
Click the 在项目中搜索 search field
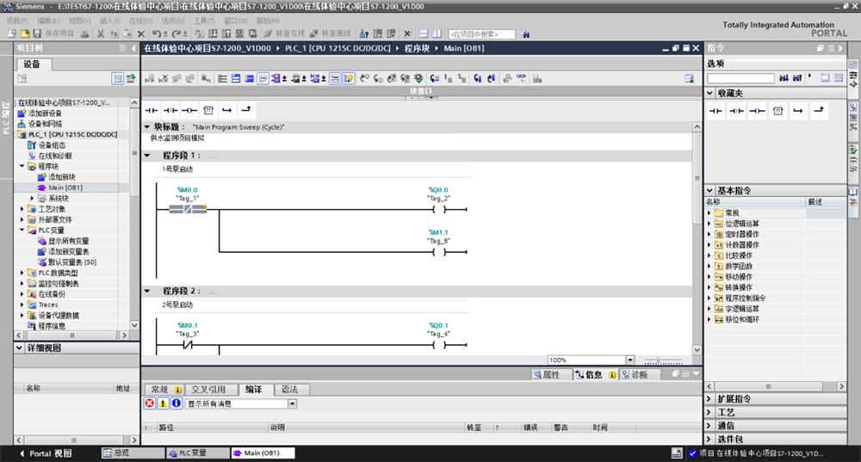[x=481, y=34]
